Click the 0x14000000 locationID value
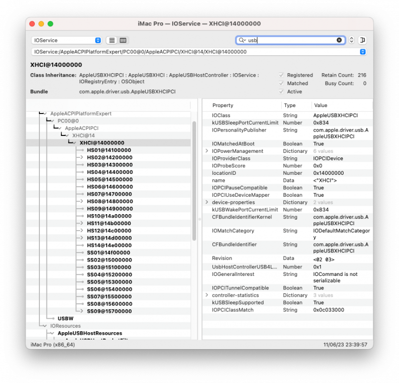This screenshot has width=399, height=383. pyautogui.click(x=328, y=173)
